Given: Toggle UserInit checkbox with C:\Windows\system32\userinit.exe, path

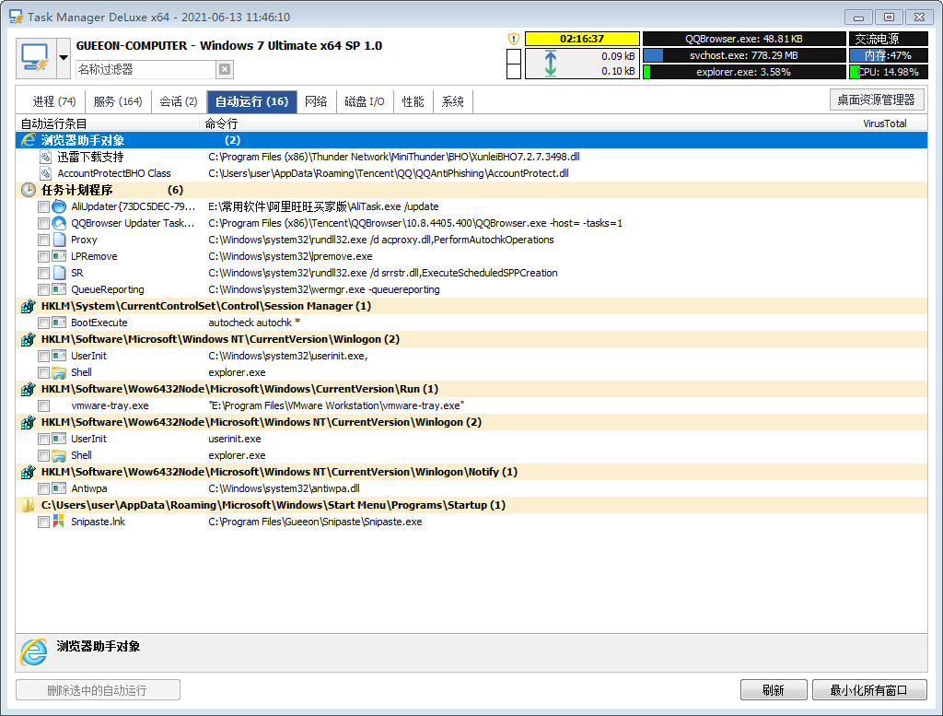Looking at the screenshot, I should [x=43, y=357].
